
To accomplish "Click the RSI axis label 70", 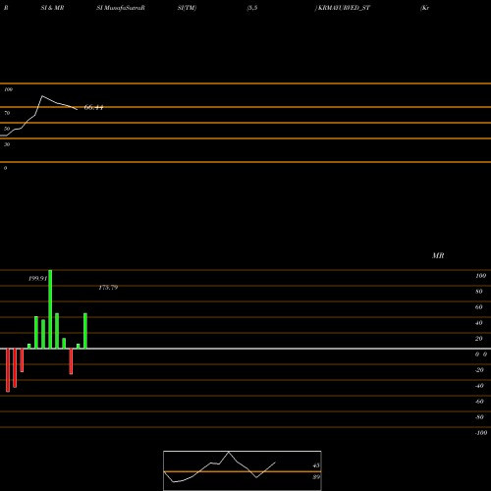I will coord(7,113).
